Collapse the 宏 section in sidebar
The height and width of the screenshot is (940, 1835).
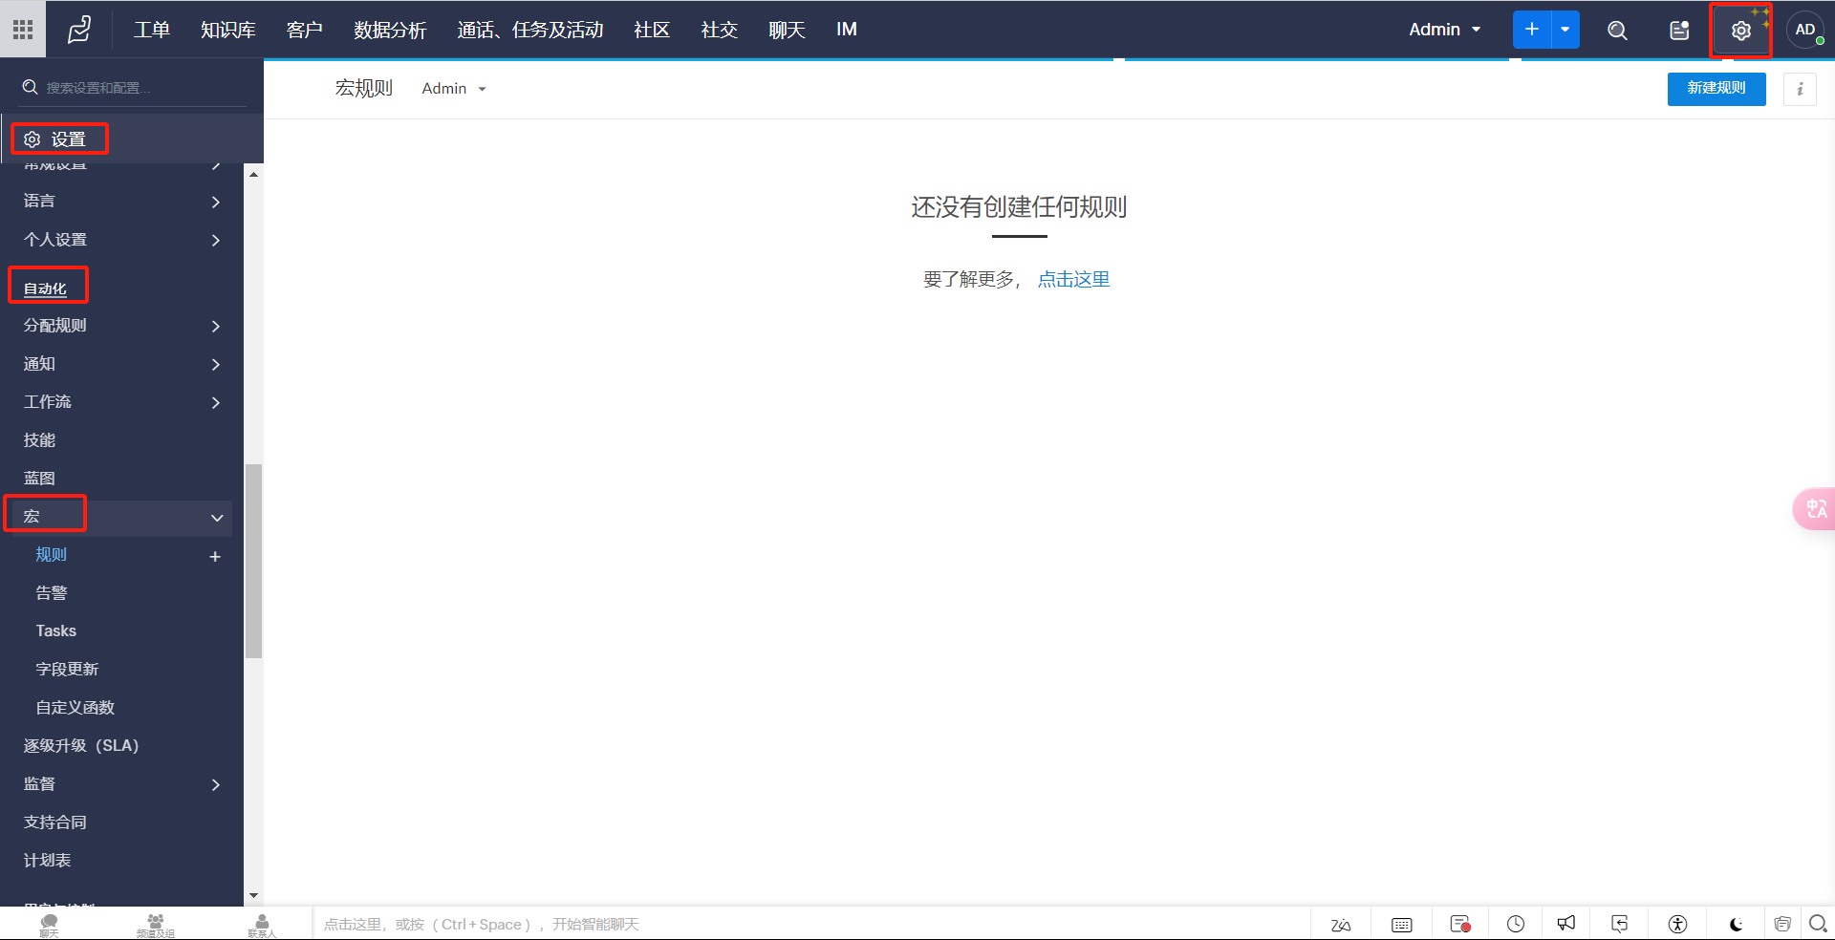[217, 517]
